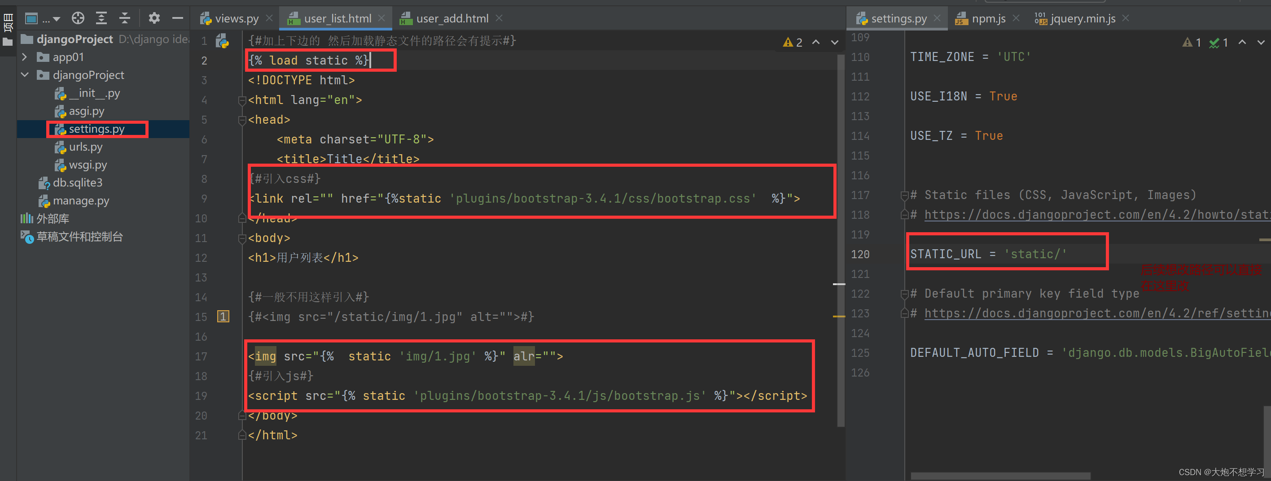
Task: Fold the body tag on line 11
Action: click(242, 238)
